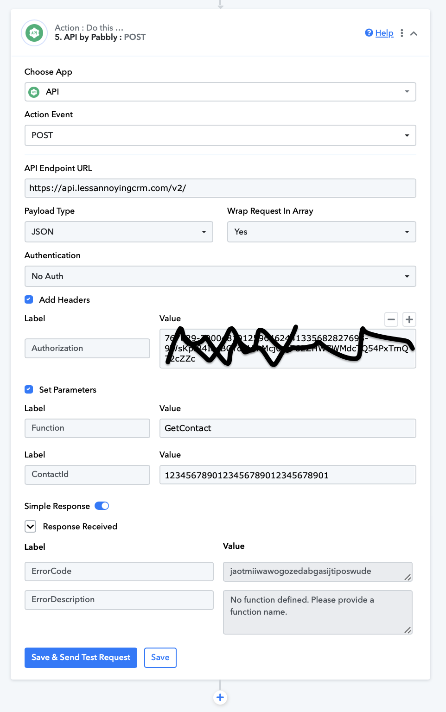The width and height of the screenshot is (446, 712).
Task: Collapse the action step with the chevron
Action: (414, 33)
